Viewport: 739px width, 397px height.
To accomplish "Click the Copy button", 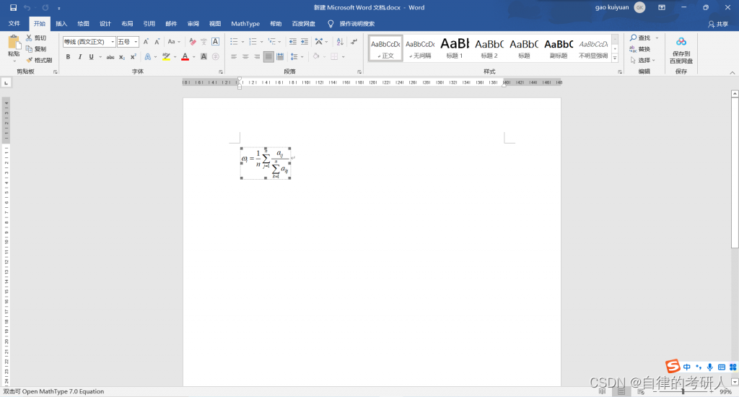I will click(x=36, y=49).
